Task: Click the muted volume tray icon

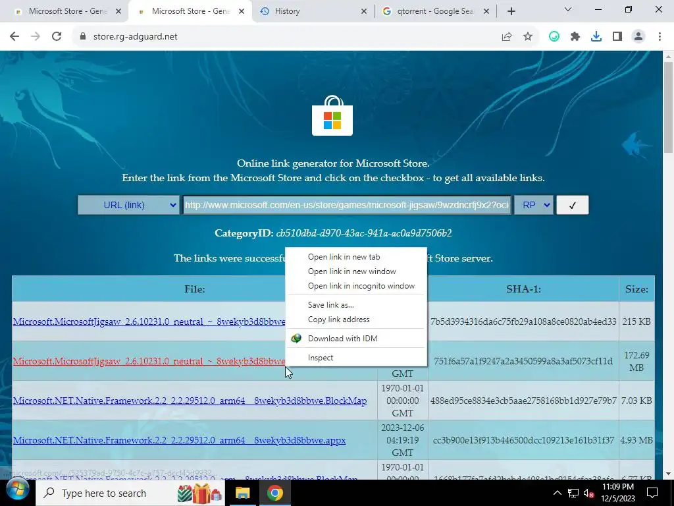Action: (588, 493)
